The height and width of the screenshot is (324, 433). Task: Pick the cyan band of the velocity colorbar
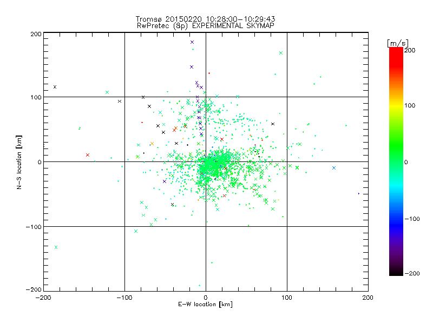pyautogui.click(x=396, y=187)
